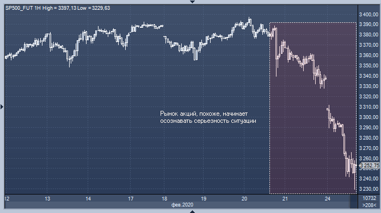381x213 pixels.
Task: Click the 3 230,00 price scale label
Action: (x=368, y=189)
